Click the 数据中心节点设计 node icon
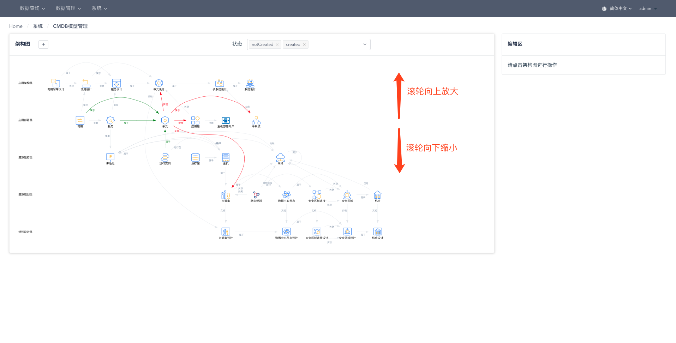This screenshot has width=676, height=343. click(286, 231)
